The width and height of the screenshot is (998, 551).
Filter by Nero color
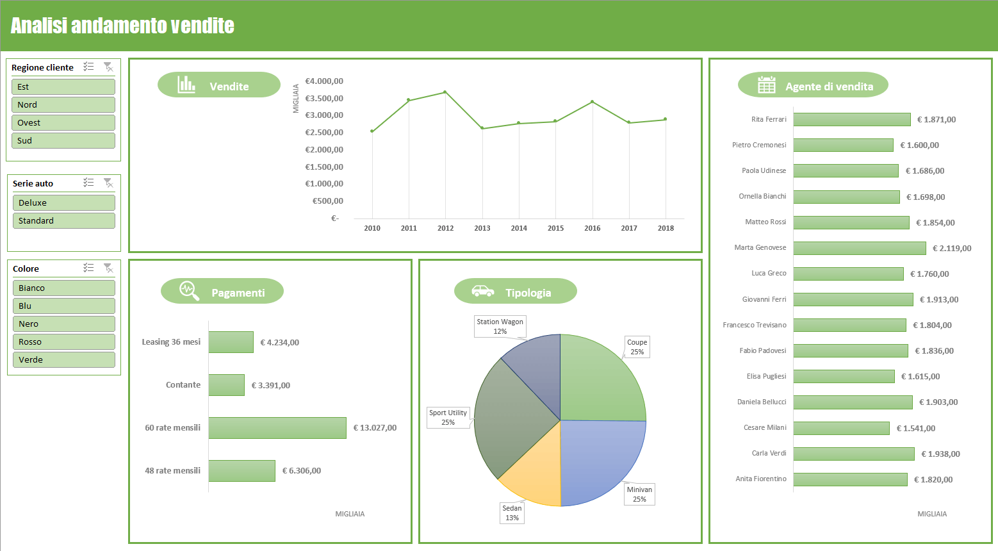[x=63, y=324]
